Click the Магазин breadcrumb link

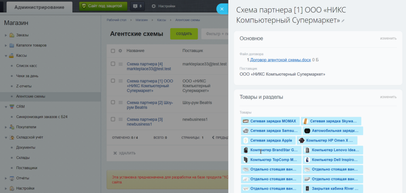pyautogui.click(x=142, y=20)
